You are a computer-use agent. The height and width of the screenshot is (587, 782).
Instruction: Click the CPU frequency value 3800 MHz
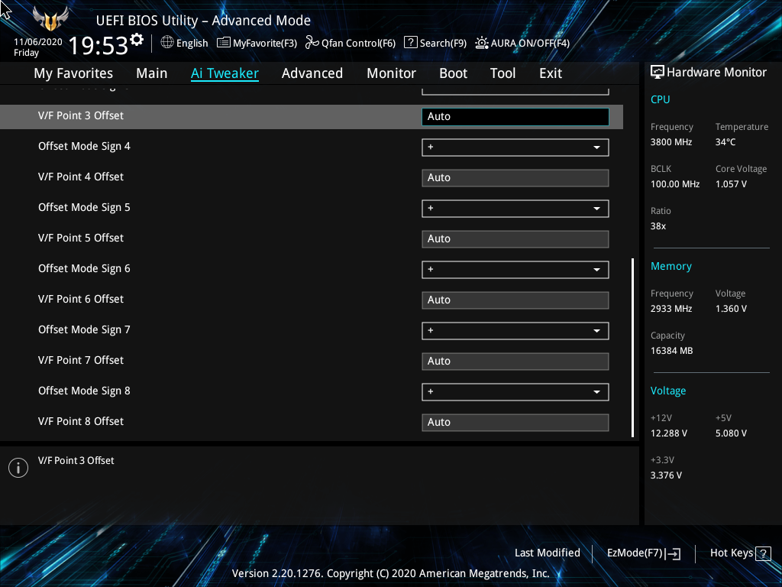coord(671,142)
